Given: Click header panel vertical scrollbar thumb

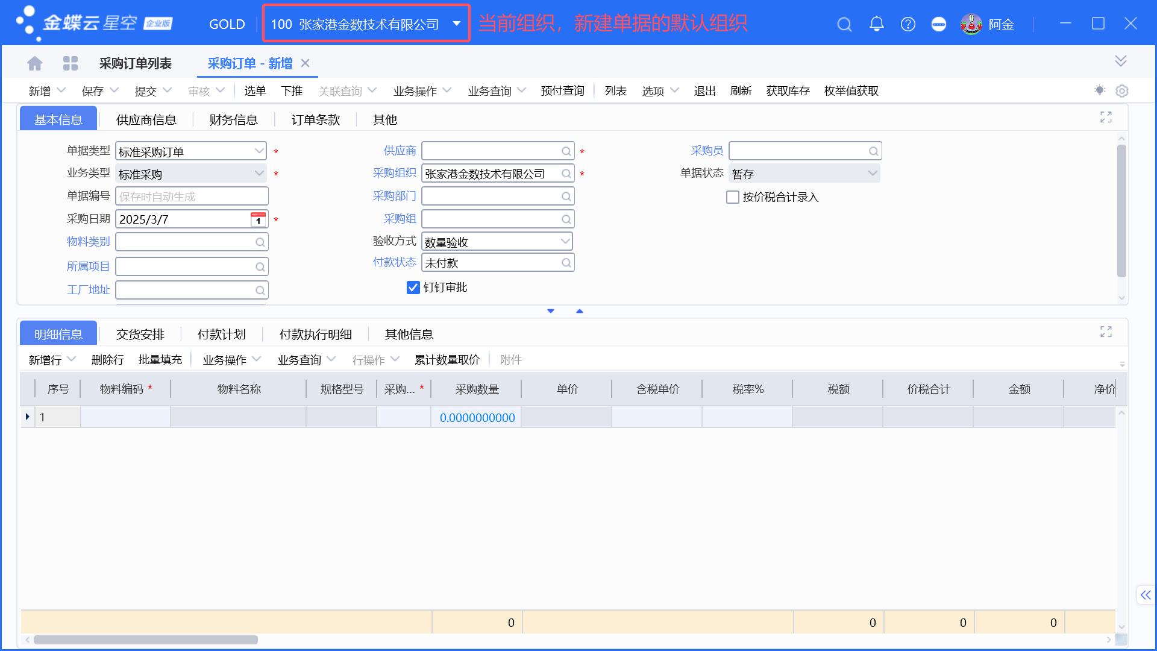Looking at the screenshot, I should (1121, 211).
